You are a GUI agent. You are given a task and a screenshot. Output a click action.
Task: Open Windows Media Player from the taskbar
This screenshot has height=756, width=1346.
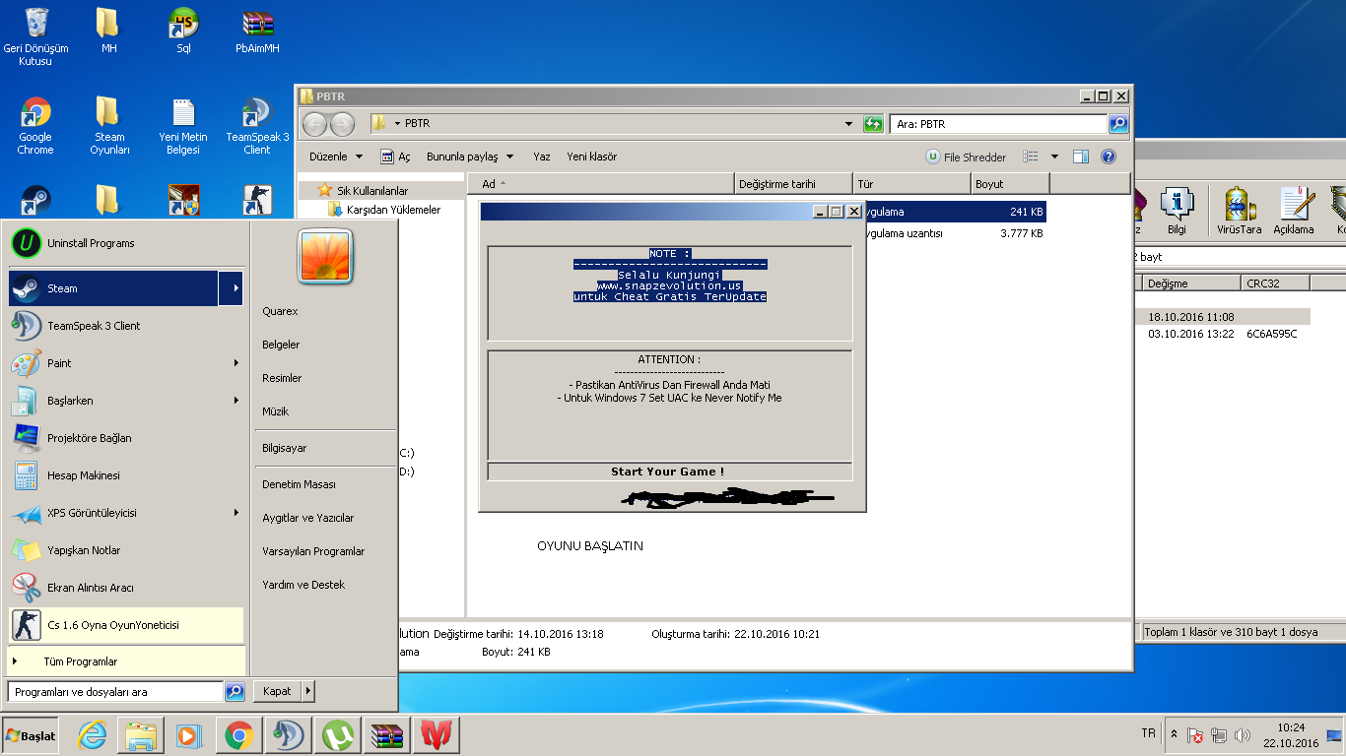pyautogui.click(x=189, y=735)
